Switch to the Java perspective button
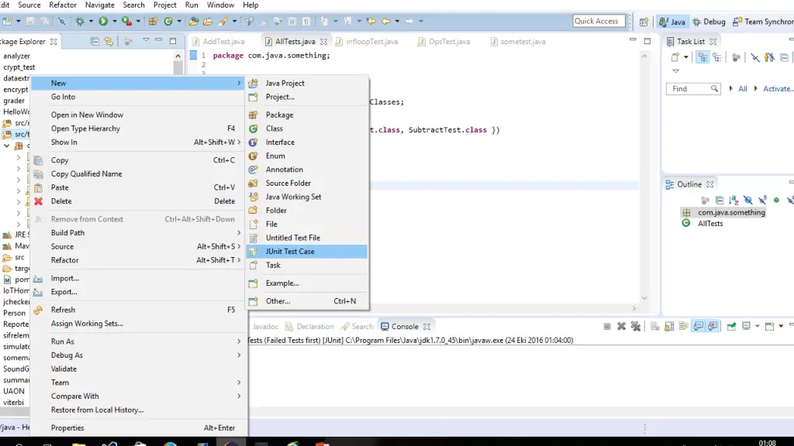Screen dimensions: 794x446 (x=672, y=22)
